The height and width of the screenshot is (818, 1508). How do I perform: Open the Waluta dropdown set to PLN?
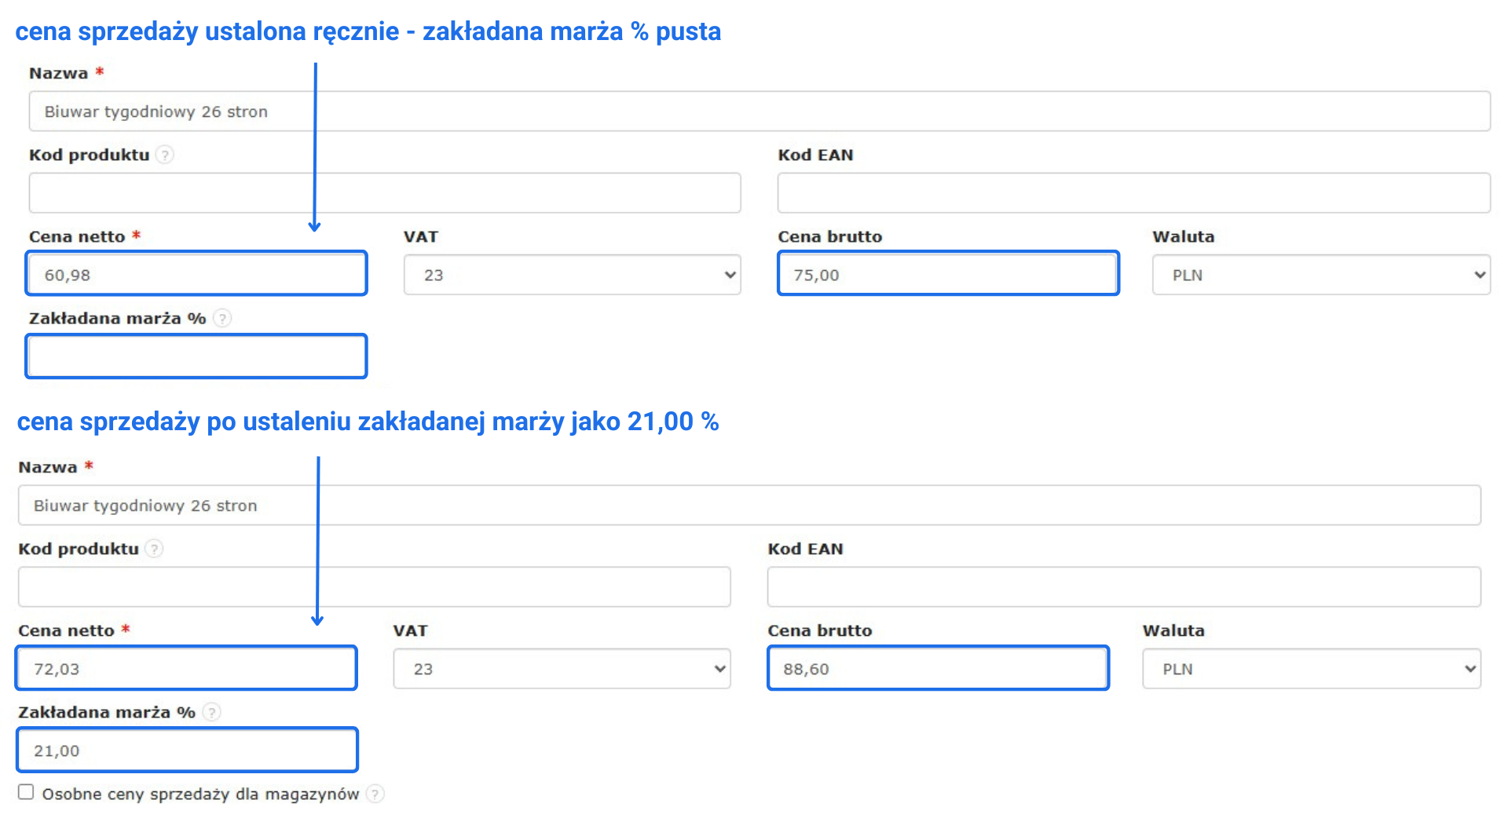(1319, 274)
